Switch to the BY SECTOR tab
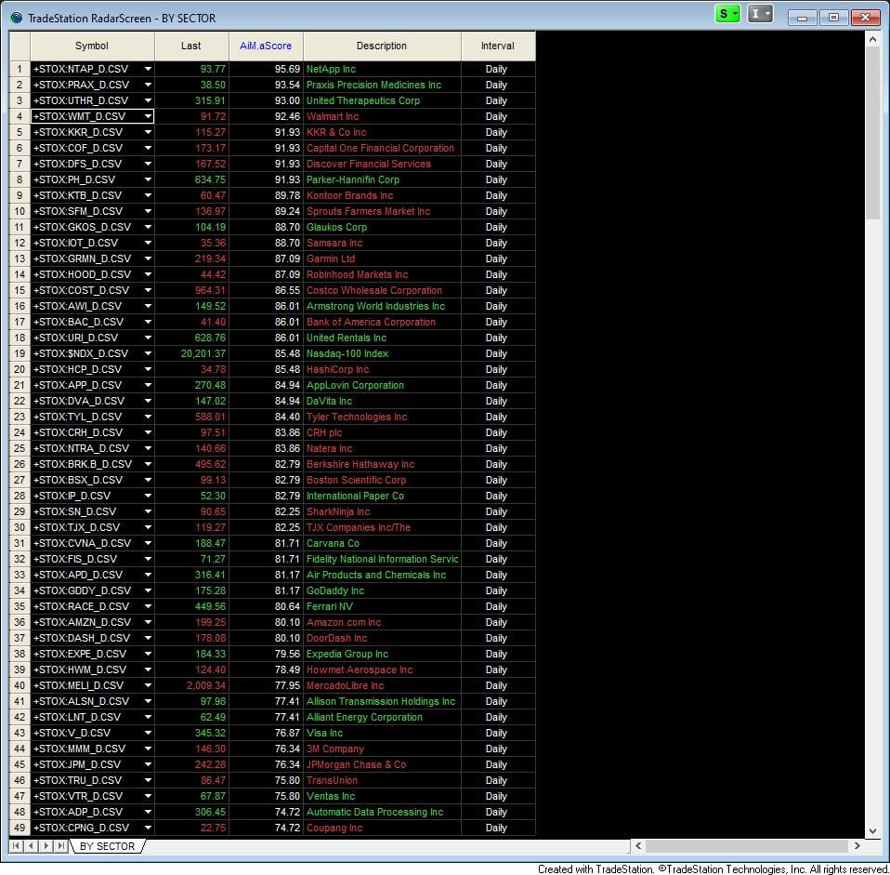Screen dimensions: 890x875 [107, 846]
